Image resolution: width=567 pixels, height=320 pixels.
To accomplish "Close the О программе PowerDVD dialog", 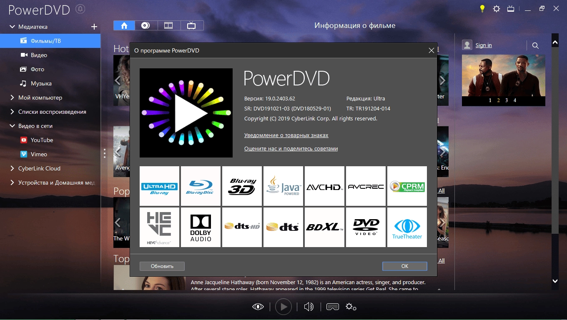I will [432, 50].
